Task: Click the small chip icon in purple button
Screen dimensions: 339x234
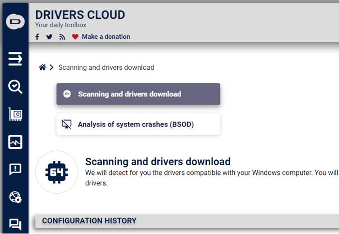Action: (67, 94)
